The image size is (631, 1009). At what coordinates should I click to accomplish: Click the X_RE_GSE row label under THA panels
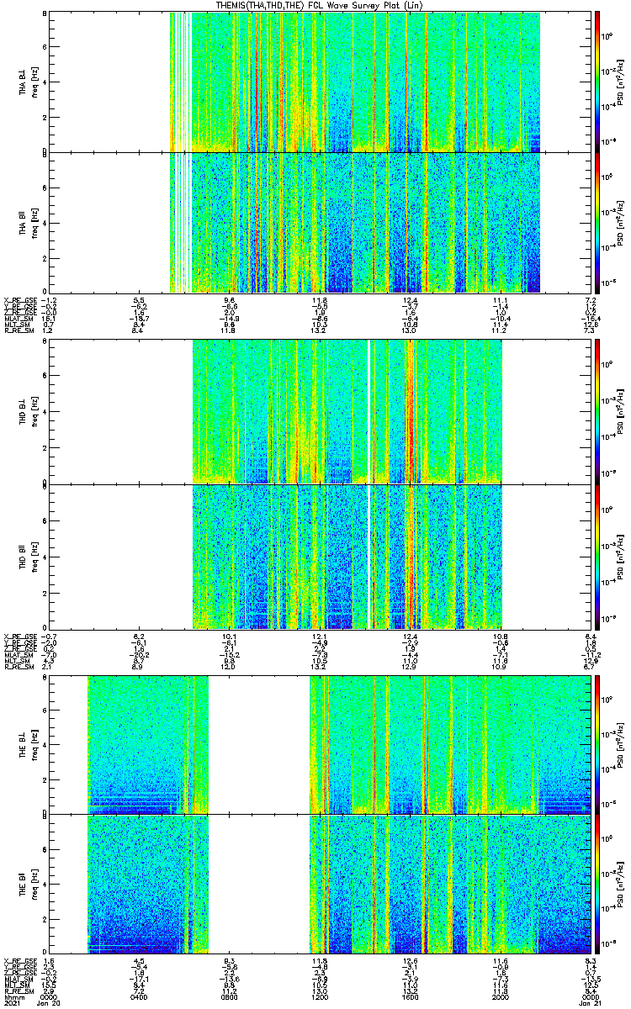click(x=20, y=299)
